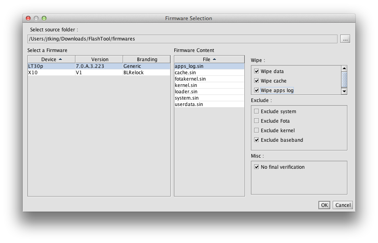
Task: Sort firmware list by Version column
Action: pos(99,59)
